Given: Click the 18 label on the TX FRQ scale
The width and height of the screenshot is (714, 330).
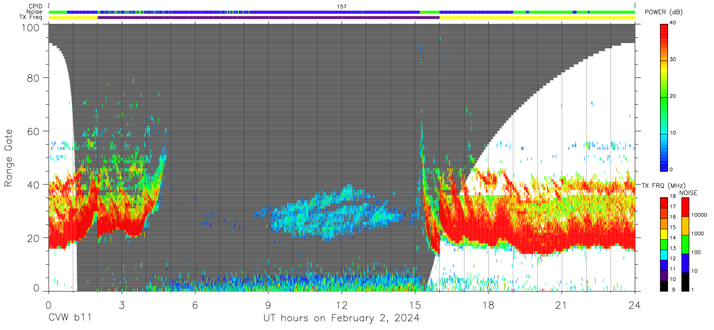Looking at the screenshot, I should click(x=673, y=197).
